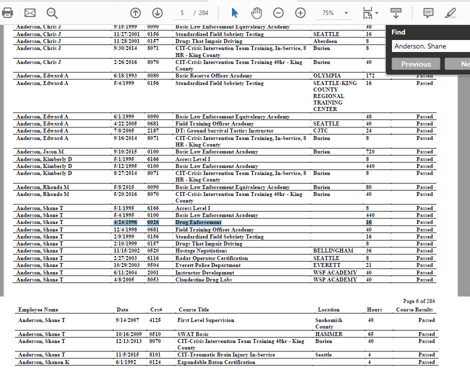Click the fit page width icon
Image resolution: width=470 pixels, height=392 pixels.
tap(367, 13)
